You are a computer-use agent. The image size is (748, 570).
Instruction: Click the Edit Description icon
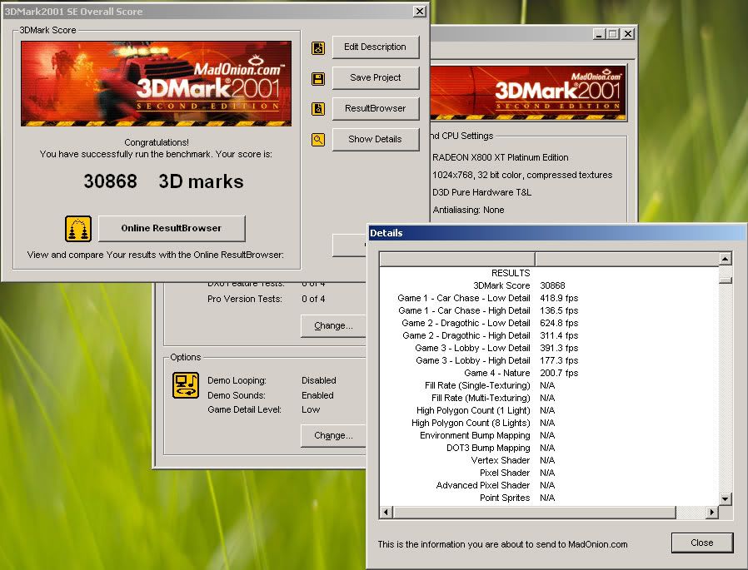pyautogui.click(x=318, y=47)
